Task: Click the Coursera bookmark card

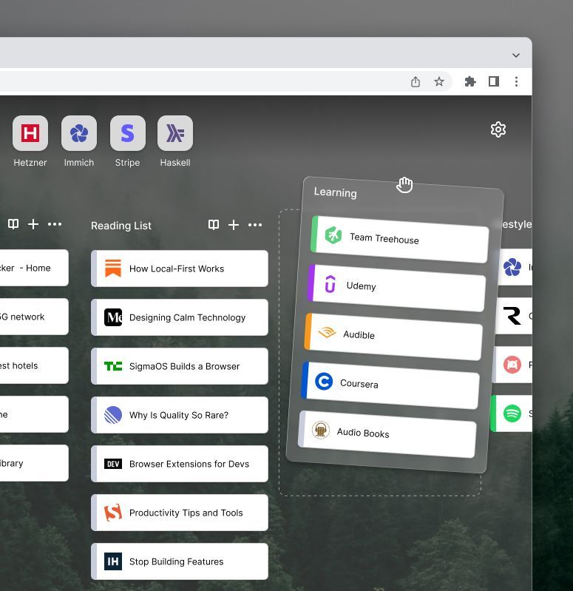Action: coord(390,385)
